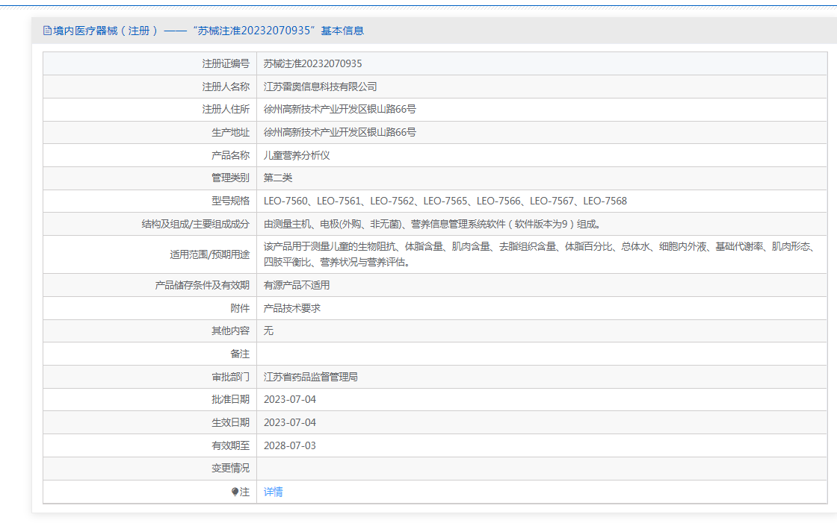Image resolution: width=837 pixels, height=529 pixels.
Task: Click the 适用范围/预期用途 label
Action: [210, 254]
